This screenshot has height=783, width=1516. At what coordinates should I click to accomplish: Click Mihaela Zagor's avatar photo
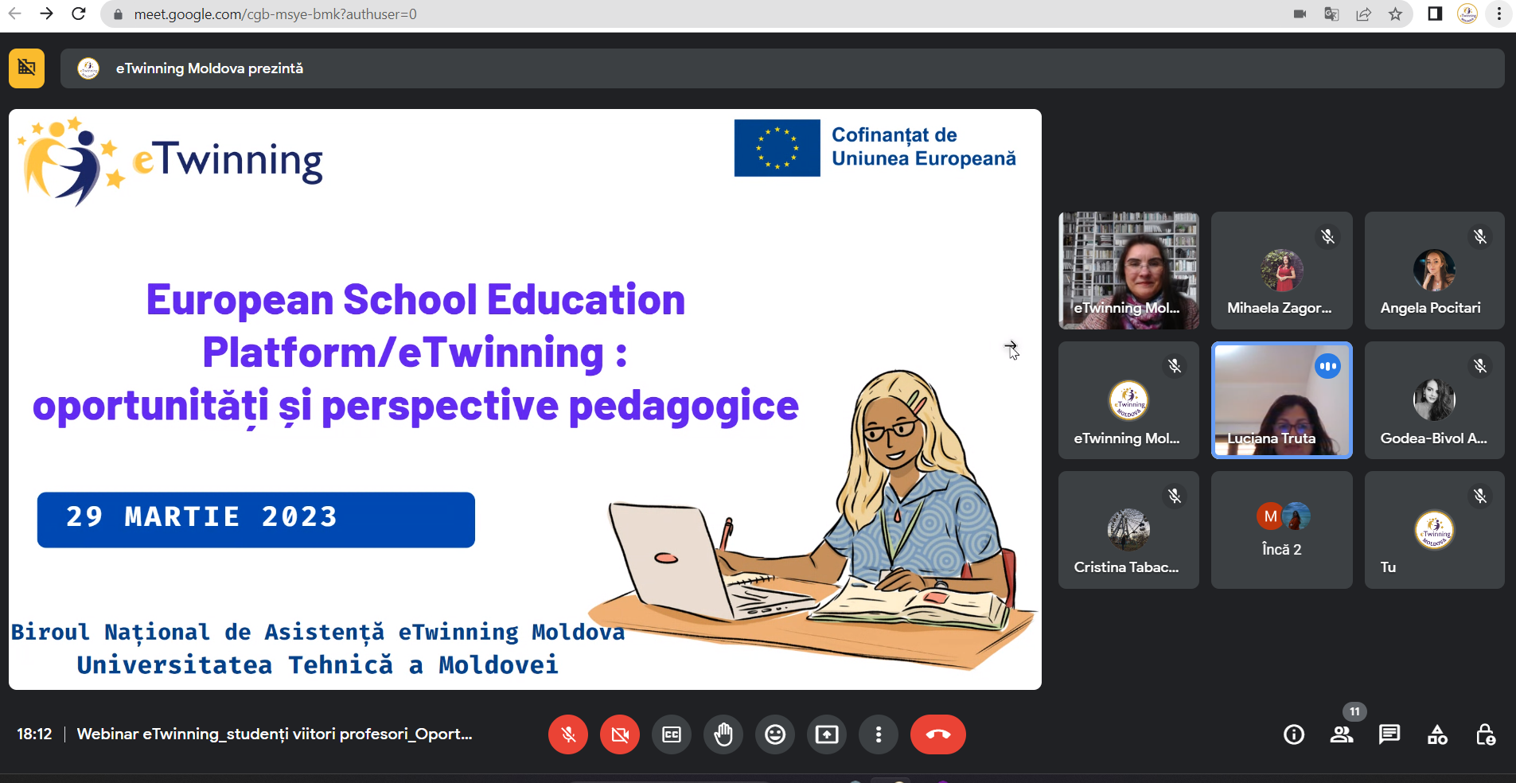click(x=1281, y=271)
